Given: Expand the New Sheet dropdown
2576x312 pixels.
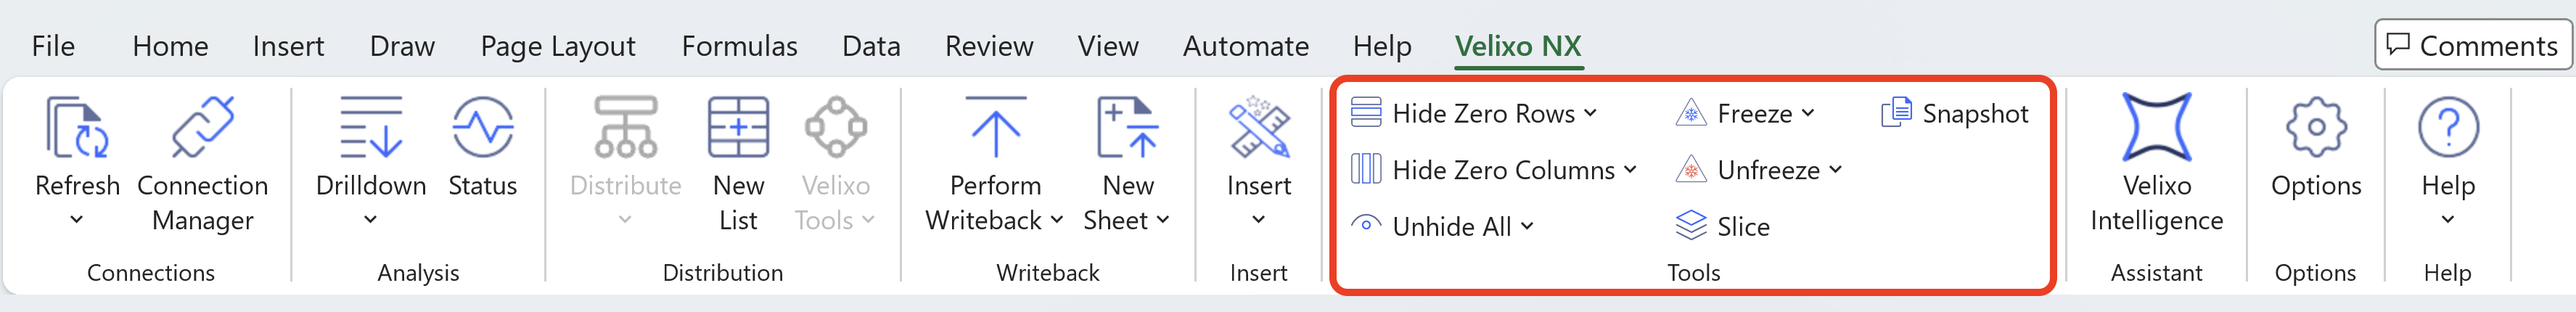Looking at the screenshot, I should coord(1162,220).
